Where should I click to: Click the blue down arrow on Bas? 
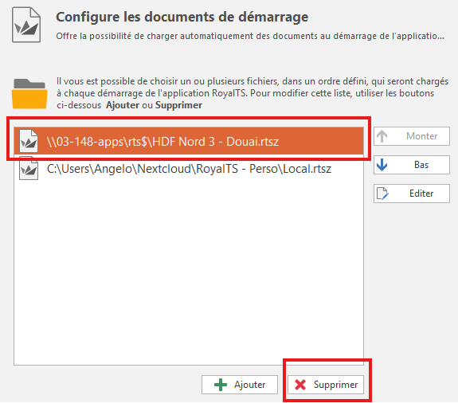[x=382, y=165]
